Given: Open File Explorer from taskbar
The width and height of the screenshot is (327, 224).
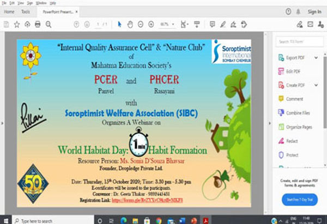Looking at the screenshot, I should 135,221.
